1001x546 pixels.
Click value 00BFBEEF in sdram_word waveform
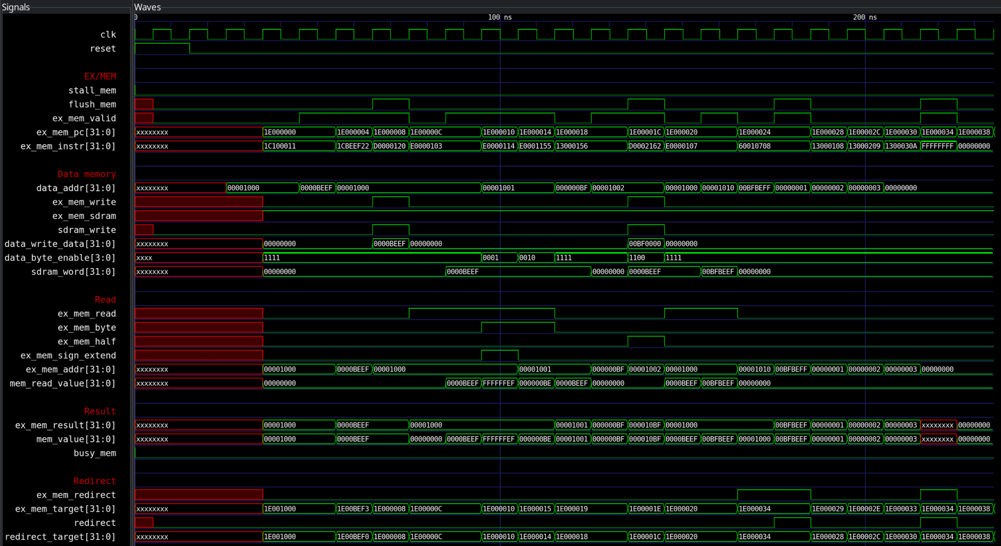[x=718, y=272]
